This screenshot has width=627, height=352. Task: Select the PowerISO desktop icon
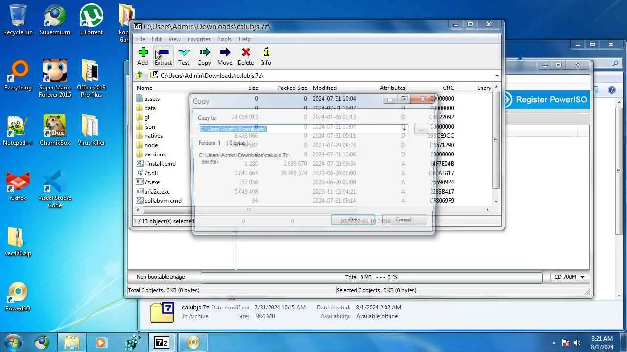tap(18, 297)
